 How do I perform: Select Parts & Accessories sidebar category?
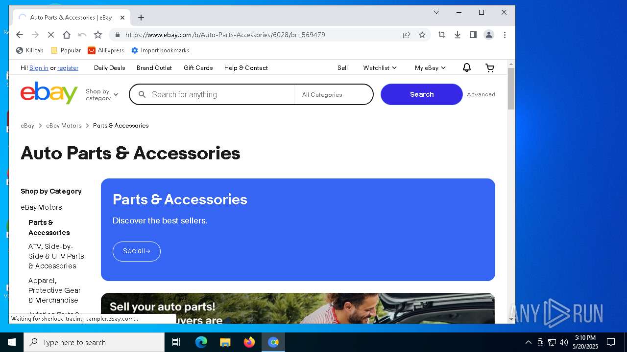(x=49, y=227)
